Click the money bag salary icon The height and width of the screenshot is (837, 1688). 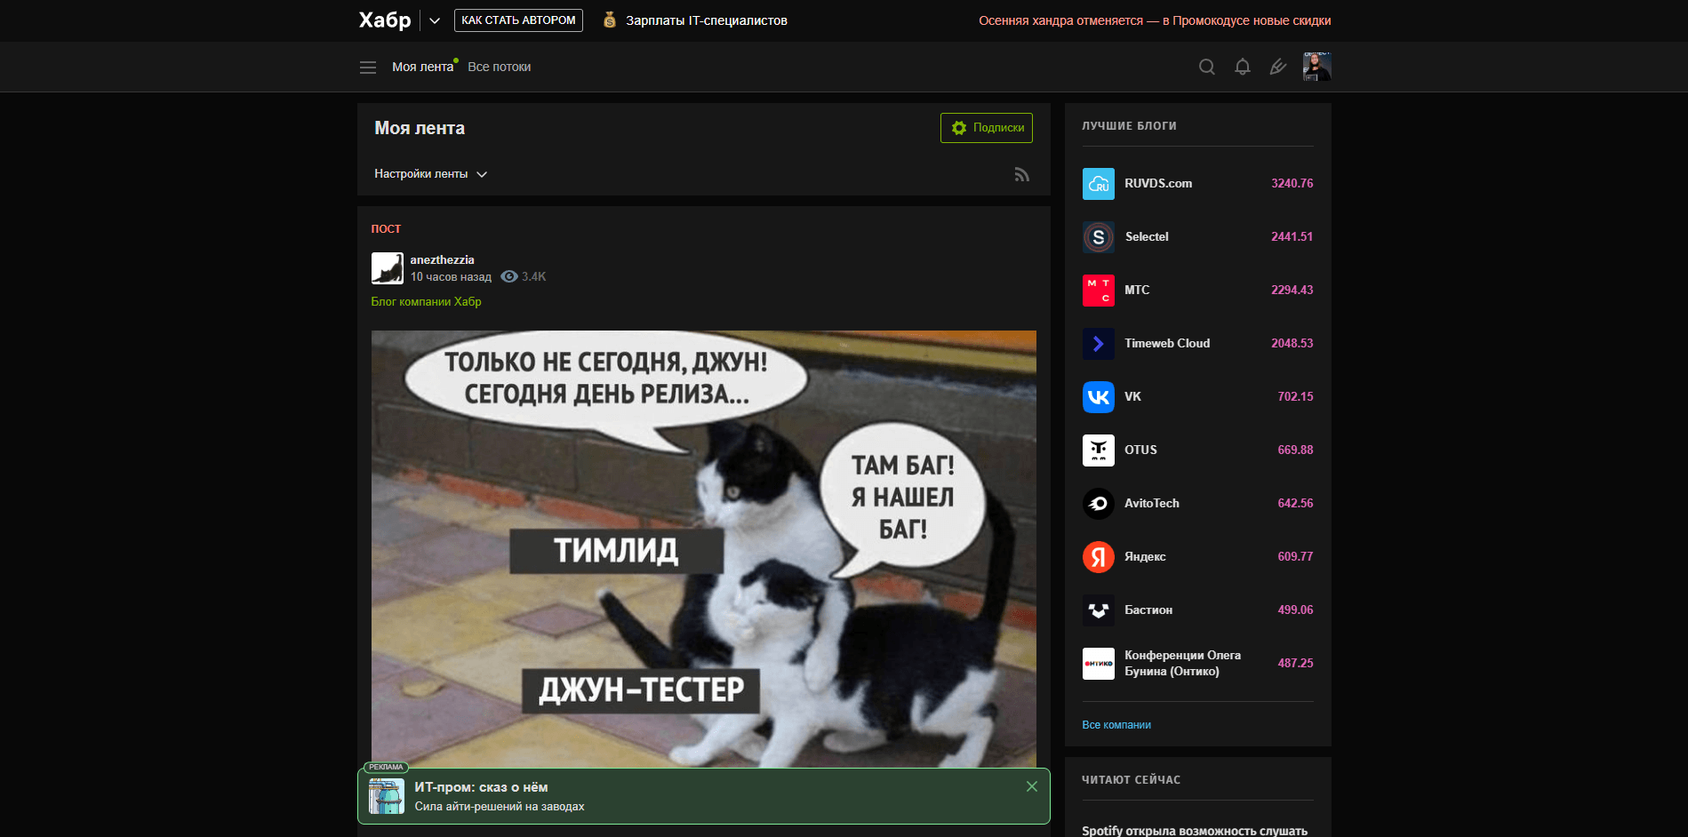[x=610, y=20]
